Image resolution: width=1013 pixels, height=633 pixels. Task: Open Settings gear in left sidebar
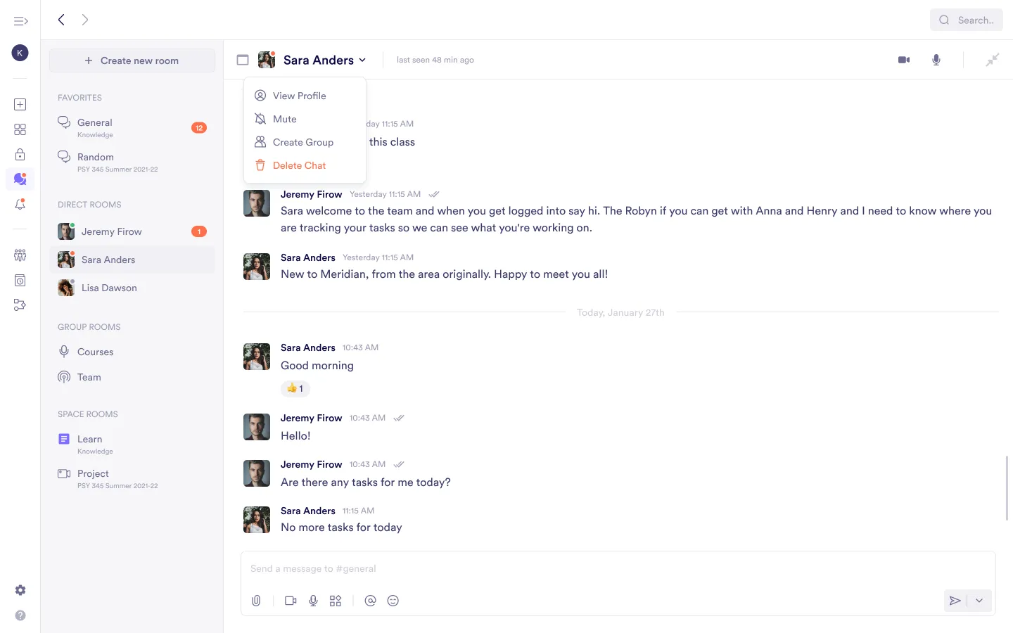20,590
